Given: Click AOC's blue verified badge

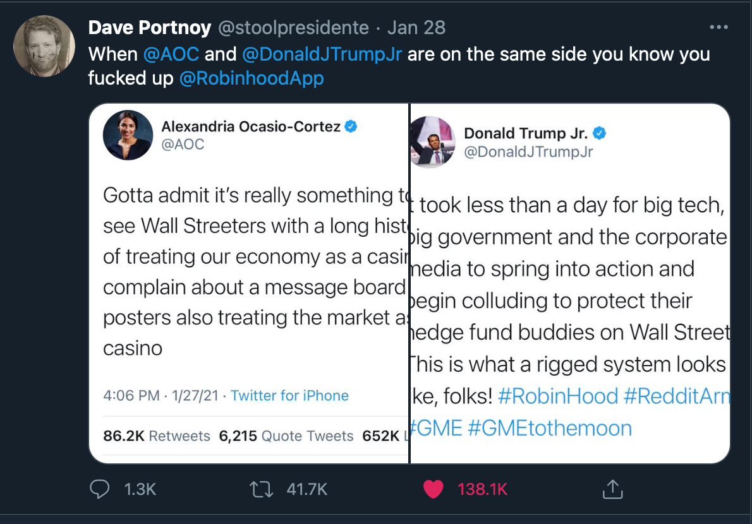Looking at the screenshot, I should [x=351, y=126].
